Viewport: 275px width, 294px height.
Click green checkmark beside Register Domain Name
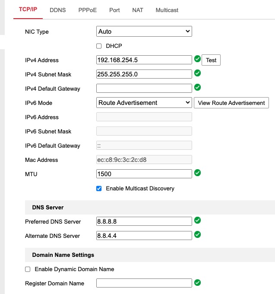(x=197, y=283)
